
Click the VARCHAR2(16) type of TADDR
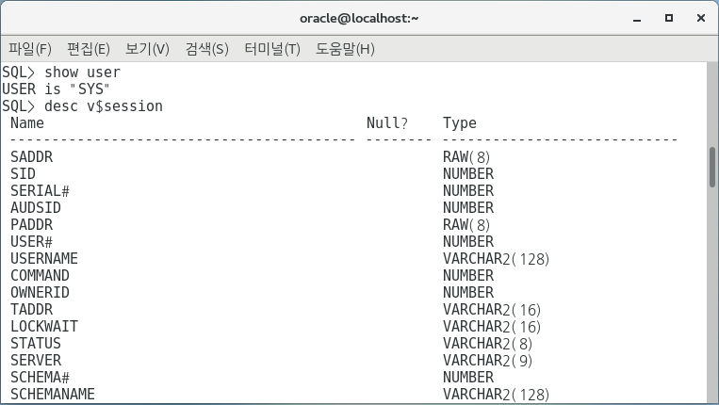click(492, 310)
